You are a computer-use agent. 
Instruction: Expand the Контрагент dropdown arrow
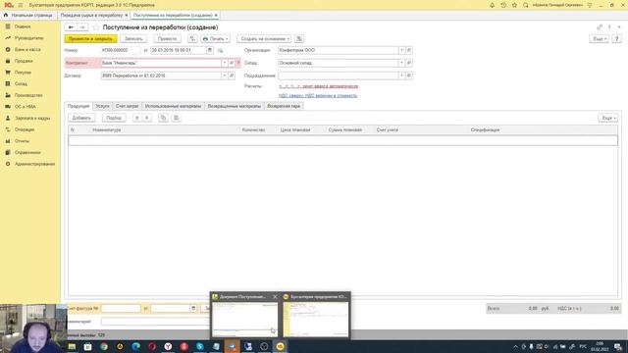(x=225, y=63)
